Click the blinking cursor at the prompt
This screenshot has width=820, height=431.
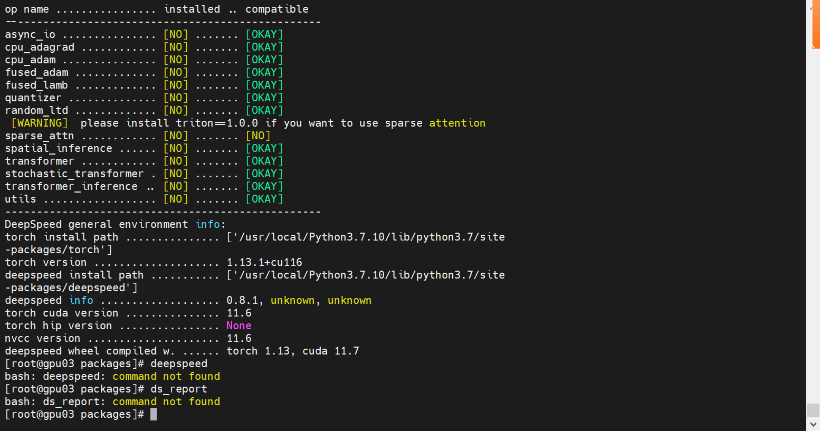[154, 414]
